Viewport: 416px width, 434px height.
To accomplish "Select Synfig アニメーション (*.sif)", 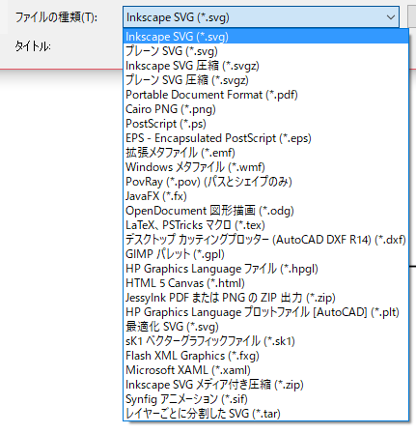I will point(265,399).
